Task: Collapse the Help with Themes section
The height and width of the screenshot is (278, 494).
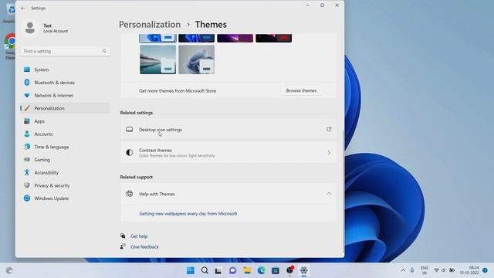Action: pos(329,194)
